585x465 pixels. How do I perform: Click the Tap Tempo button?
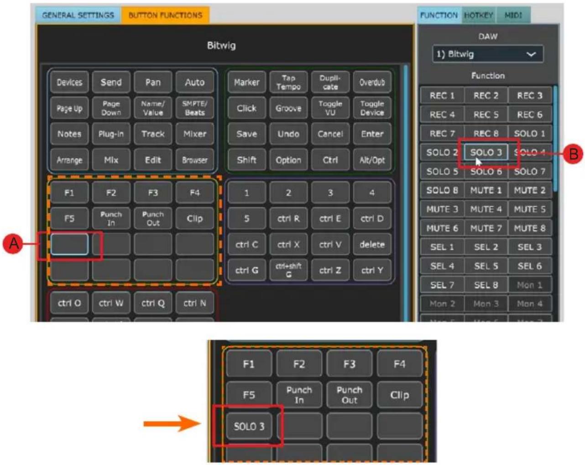(288, 82)
